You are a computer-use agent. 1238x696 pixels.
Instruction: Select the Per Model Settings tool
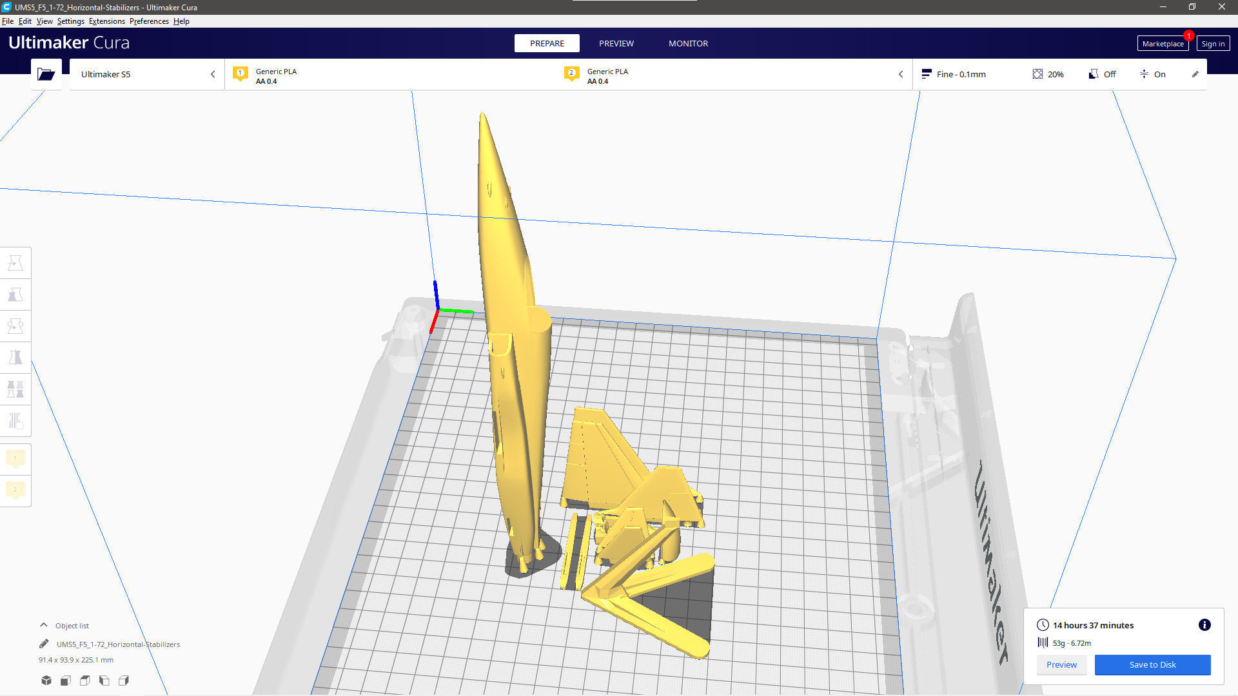[x=15, y=389]
